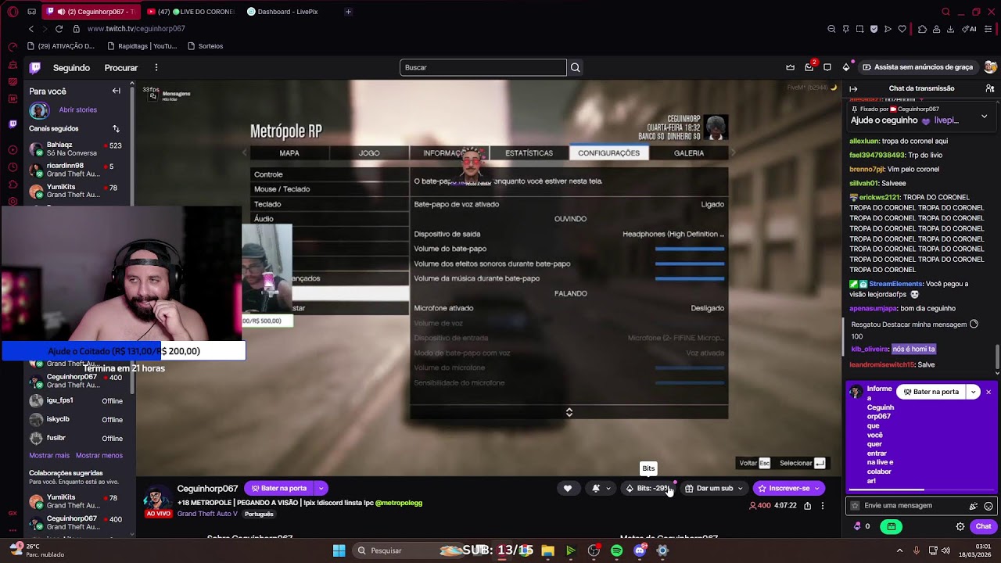Share the stream via share icon

[808, 506]
